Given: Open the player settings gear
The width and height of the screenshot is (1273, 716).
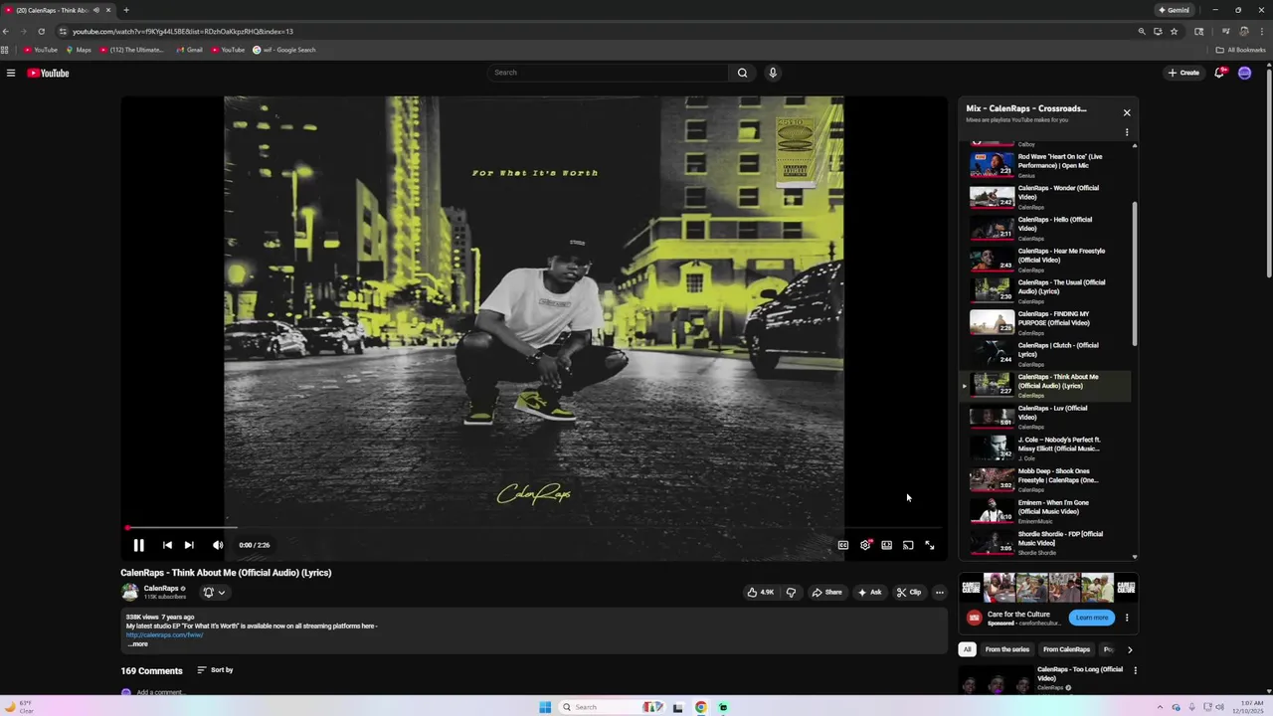Looking at the screenshot, I should 865,545.
